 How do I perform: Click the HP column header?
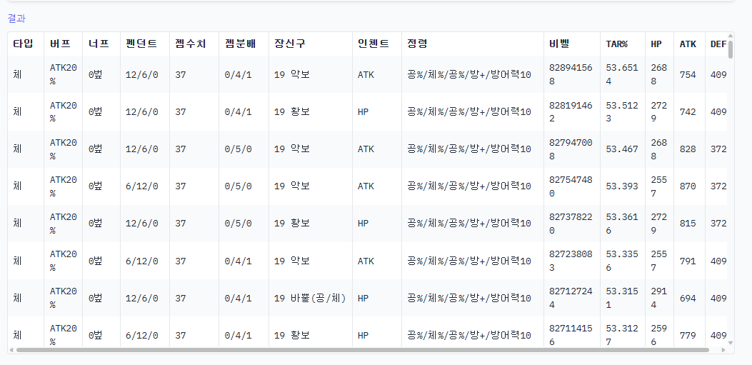[x=656, y=44]
